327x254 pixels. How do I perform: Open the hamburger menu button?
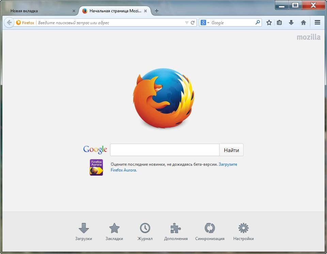[317, 23]
